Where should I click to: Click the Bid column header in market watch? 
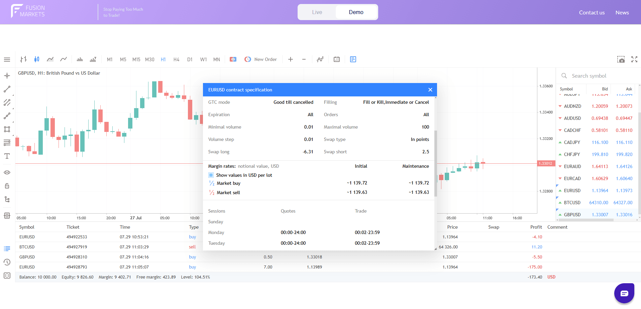coord(605,89)
